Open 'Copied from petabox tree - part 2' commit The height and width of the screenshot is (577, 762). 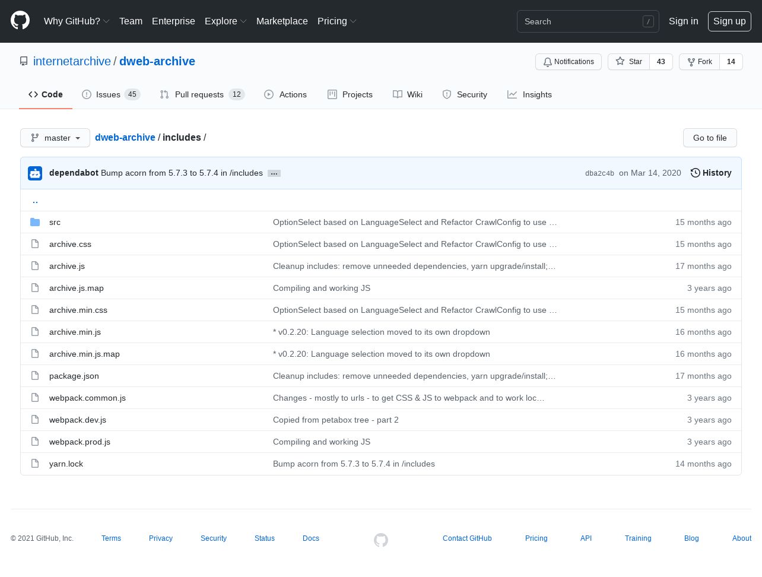[x=336, y=420]
